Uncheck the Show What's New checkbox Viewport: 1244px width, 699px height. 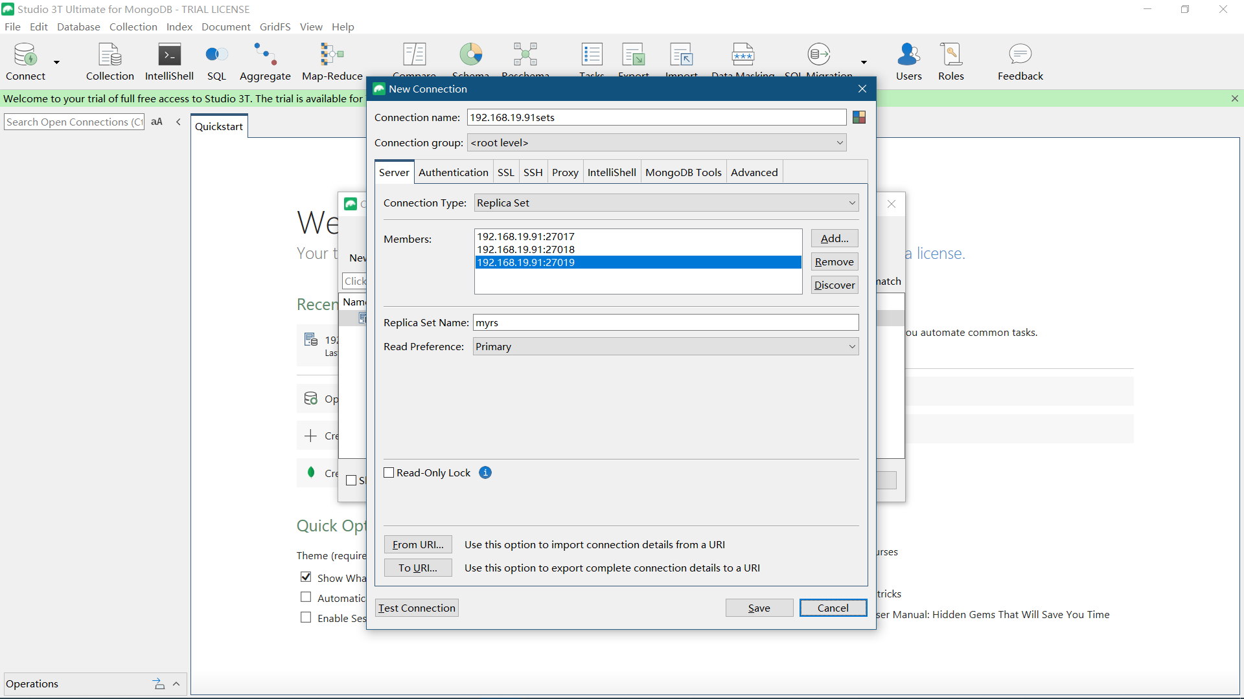pos(306,577)
